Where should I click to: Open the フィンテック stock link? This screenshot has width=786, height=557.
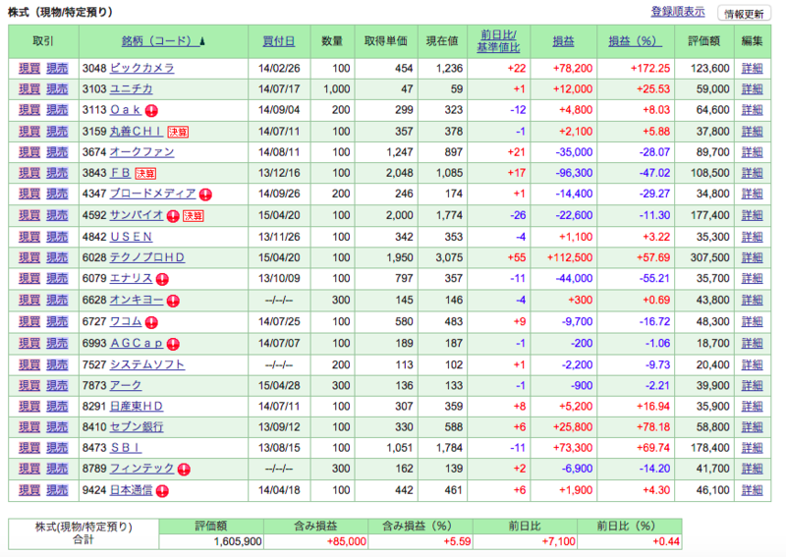pyautogui.click(x=141, y=469)
